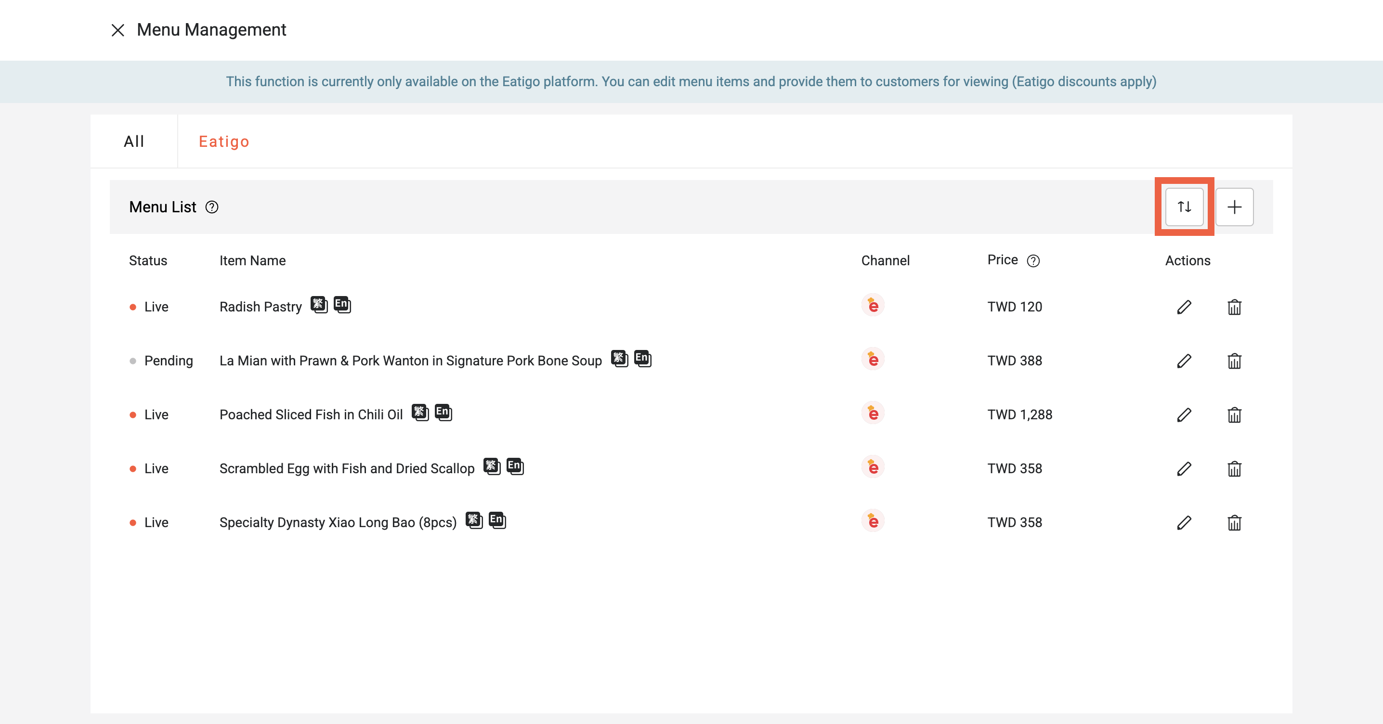Screen dimensions: 1383x724
Task: Open the Price column help icon
Action: click(1033, 261)
